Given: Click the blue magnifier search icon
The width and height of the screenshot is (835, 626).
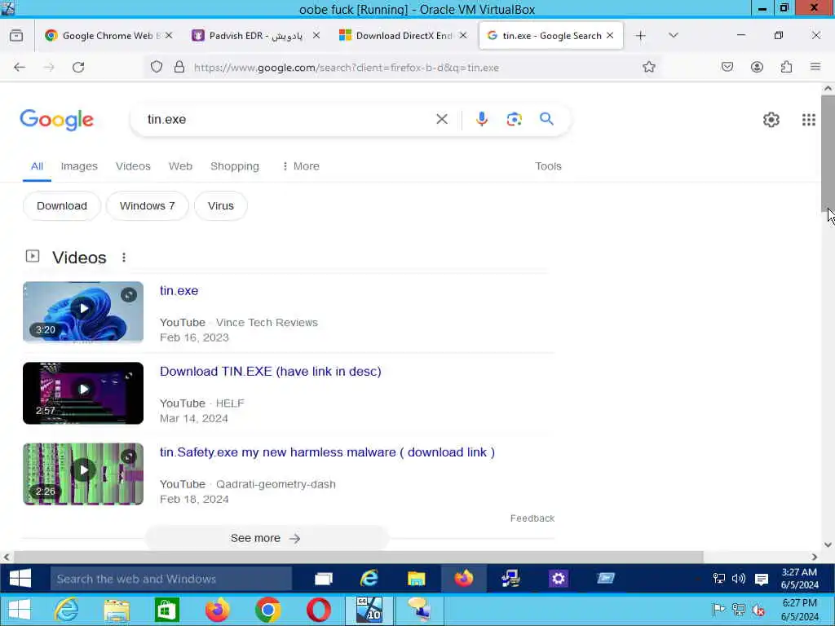Looking at the screenshot, I should point(546,119).
